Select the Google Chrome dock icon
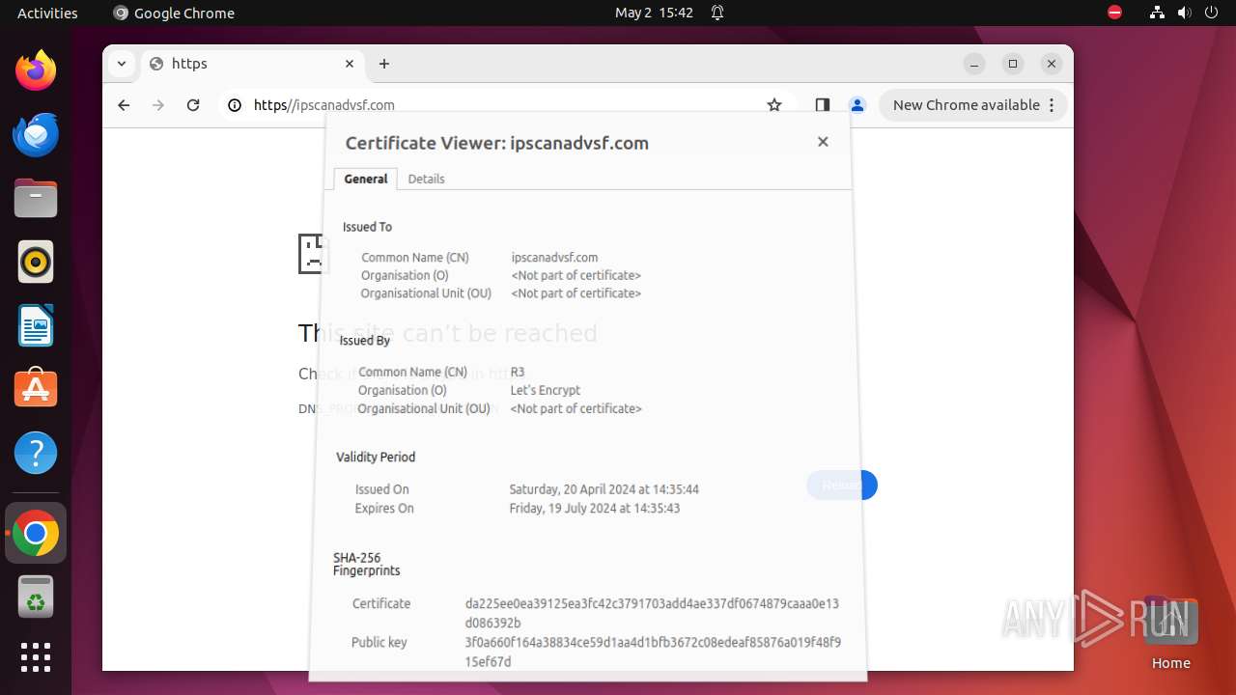This screenshot has height=695, width=1236. (x=36, y=533)
